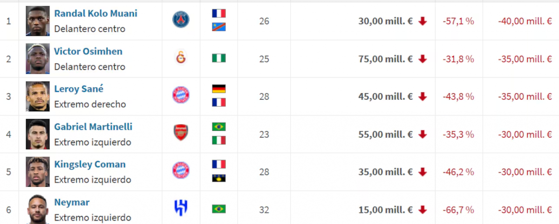The image size is (559, 224).
Task: Click Neymar's Brazil flag icon
Action: coord(218,209)
